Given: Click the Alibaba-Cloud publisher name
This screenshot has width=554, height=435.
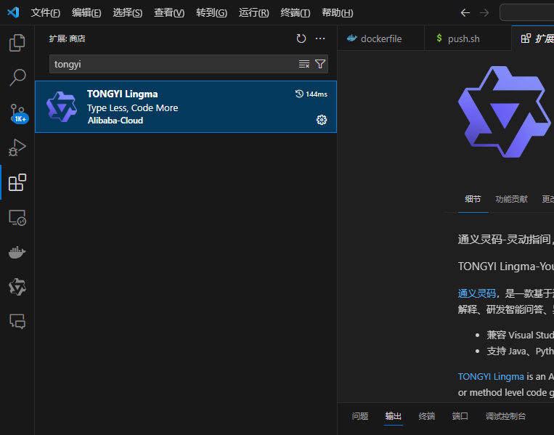Looking at the screenshot, I should coord(115,121).
